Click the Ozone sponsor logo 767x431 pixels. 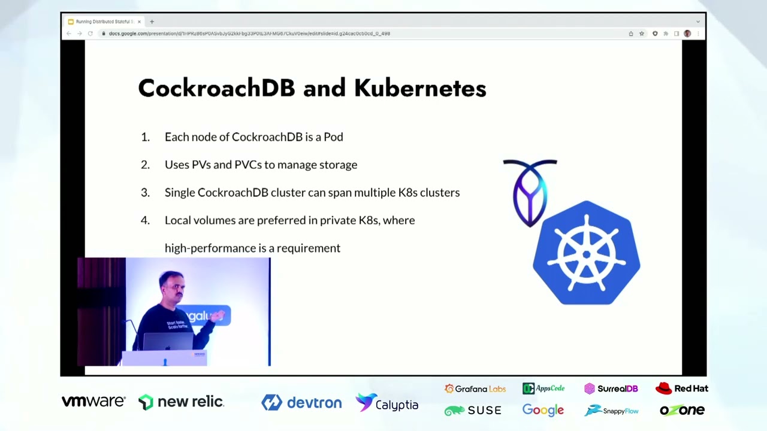click(682, 411)
